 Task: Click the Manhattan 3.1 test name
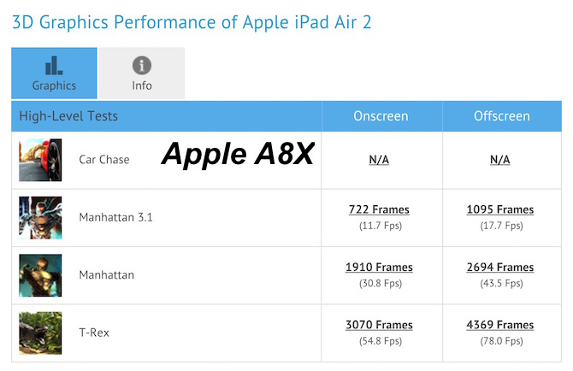coord(115,217)
